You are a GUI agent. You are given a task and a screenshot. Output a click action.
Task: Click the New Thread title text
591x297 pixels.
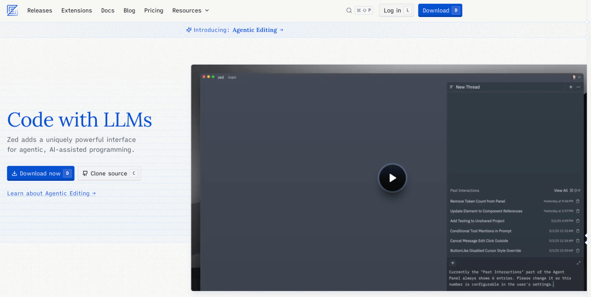tap(468, 87)
